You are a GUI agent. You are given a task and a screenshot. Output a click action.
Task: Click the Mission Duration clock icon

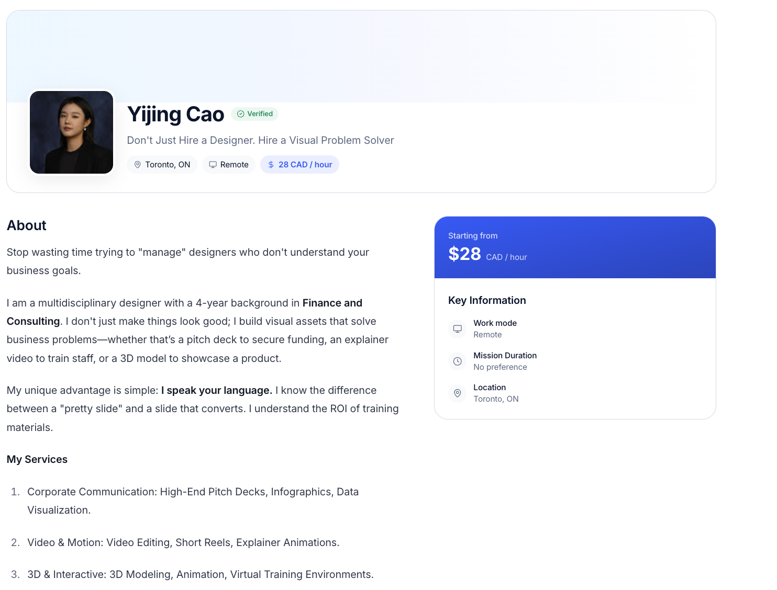coord(458,361)
